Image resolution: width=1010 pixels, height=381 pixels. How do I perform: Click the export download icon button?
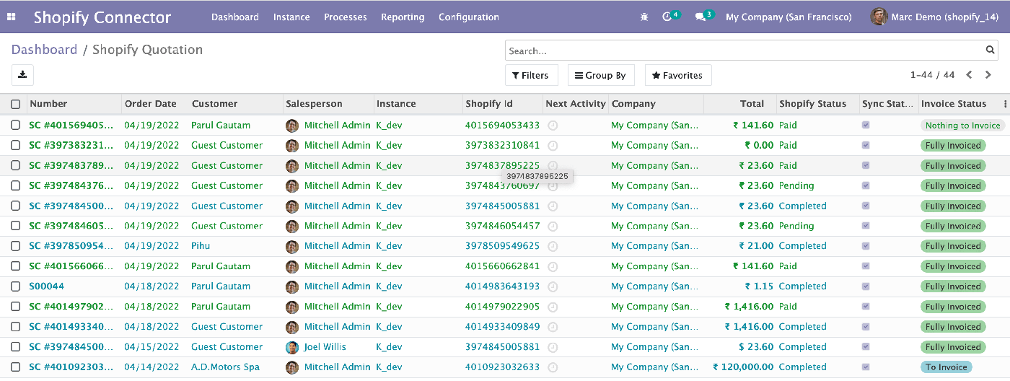click(x=22, y=75)
